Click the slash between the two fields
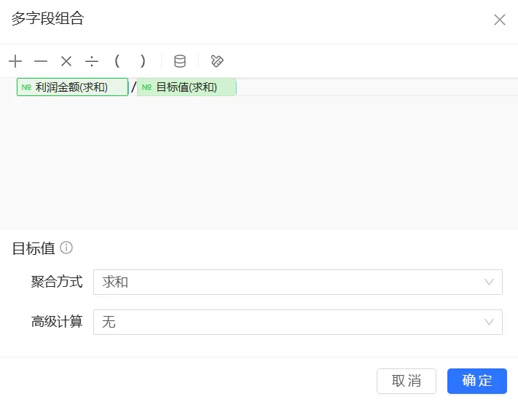Screen dimensions: 518x407 133,88
